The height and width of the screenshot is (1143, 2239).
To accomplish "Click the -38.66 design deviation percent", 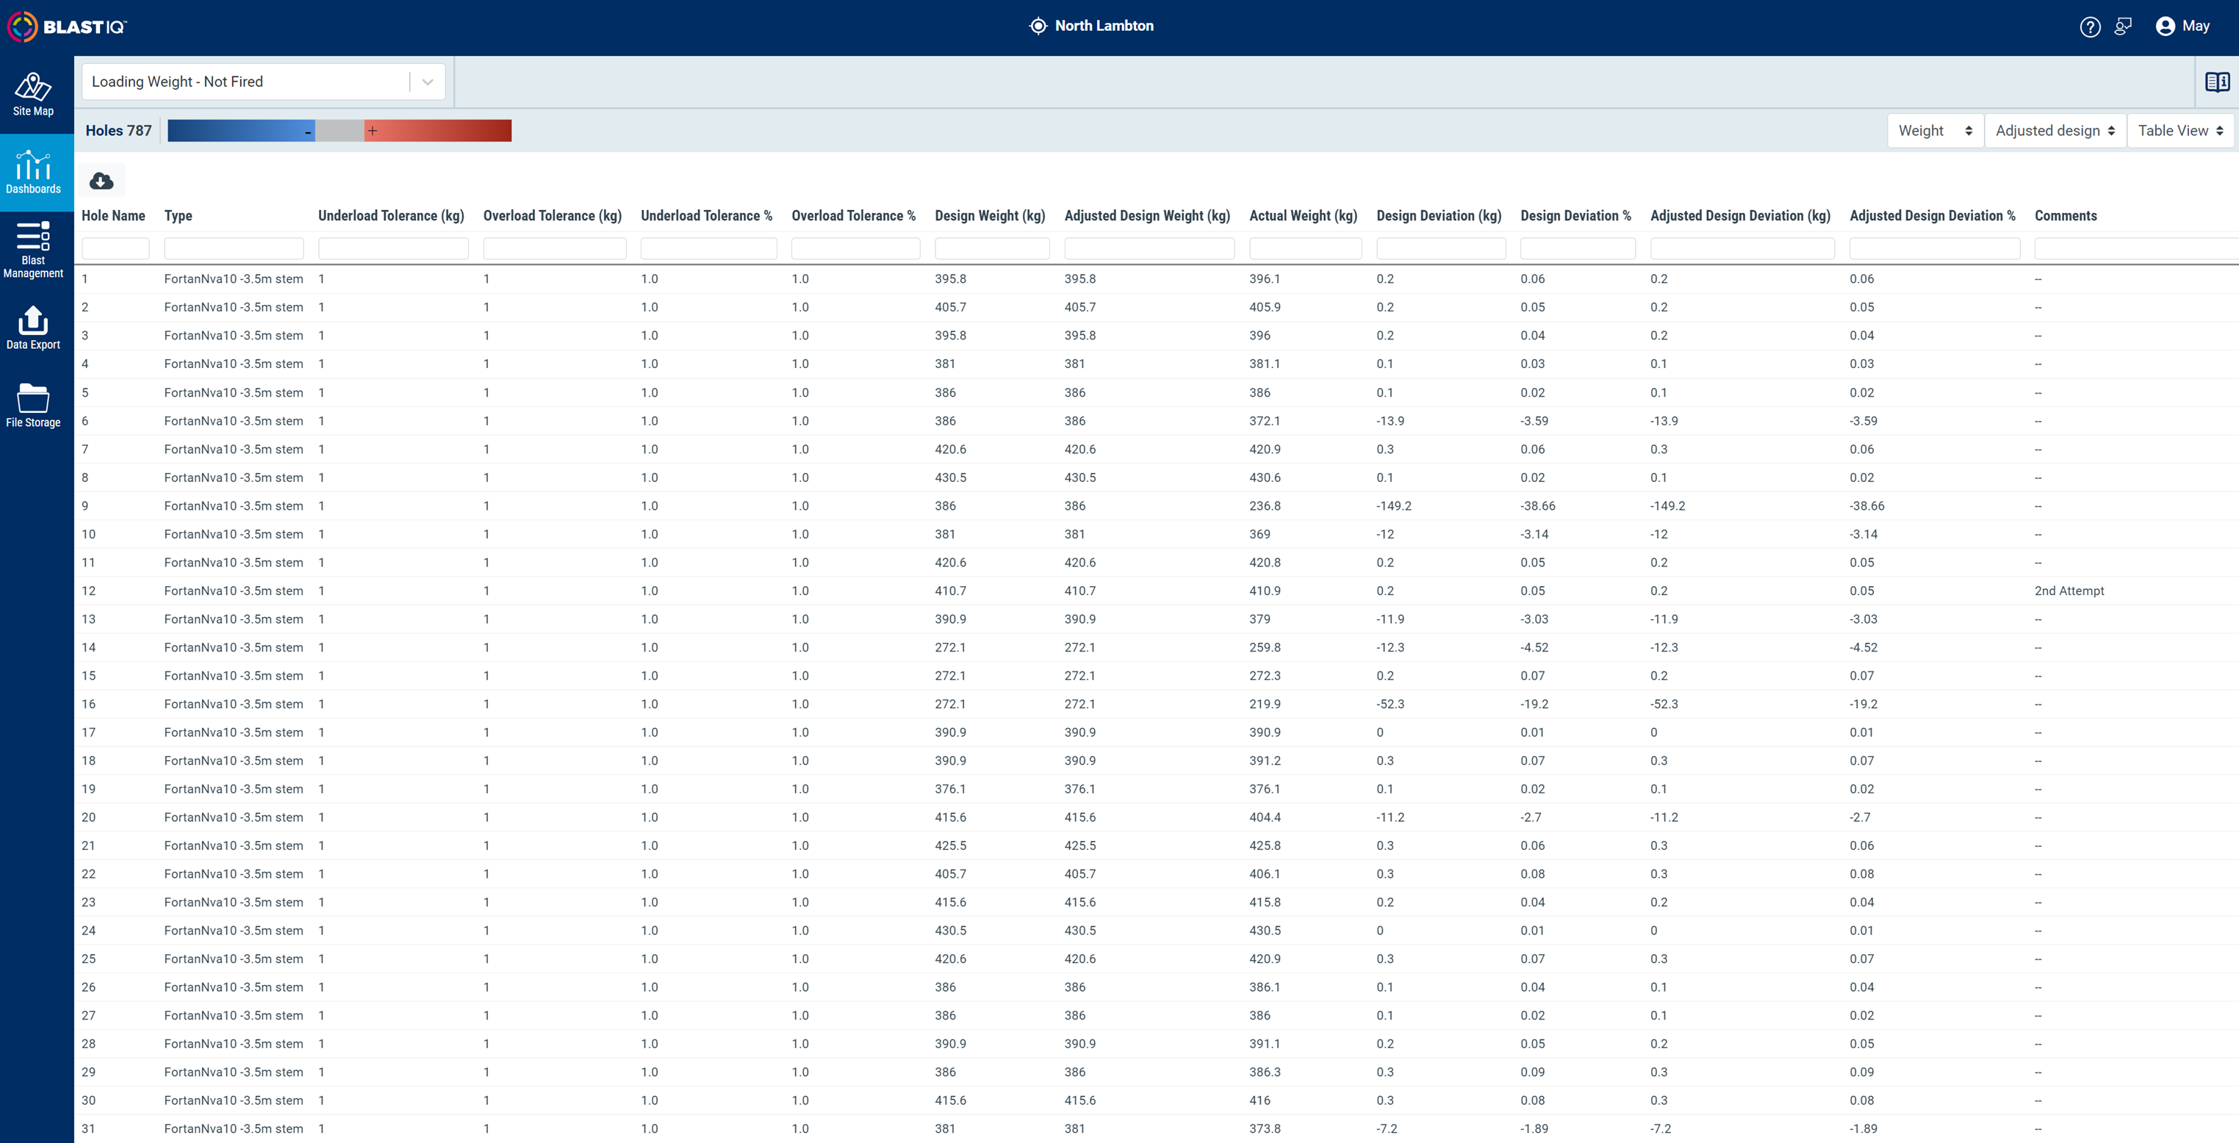I will coord(1537,506).
